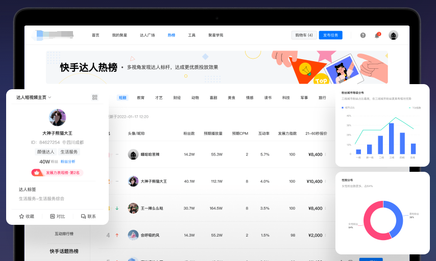Image resolution: width=436 pixels, height=261 pixels.
Task: Select the 教育 category tab
Action: click(141, 98)
